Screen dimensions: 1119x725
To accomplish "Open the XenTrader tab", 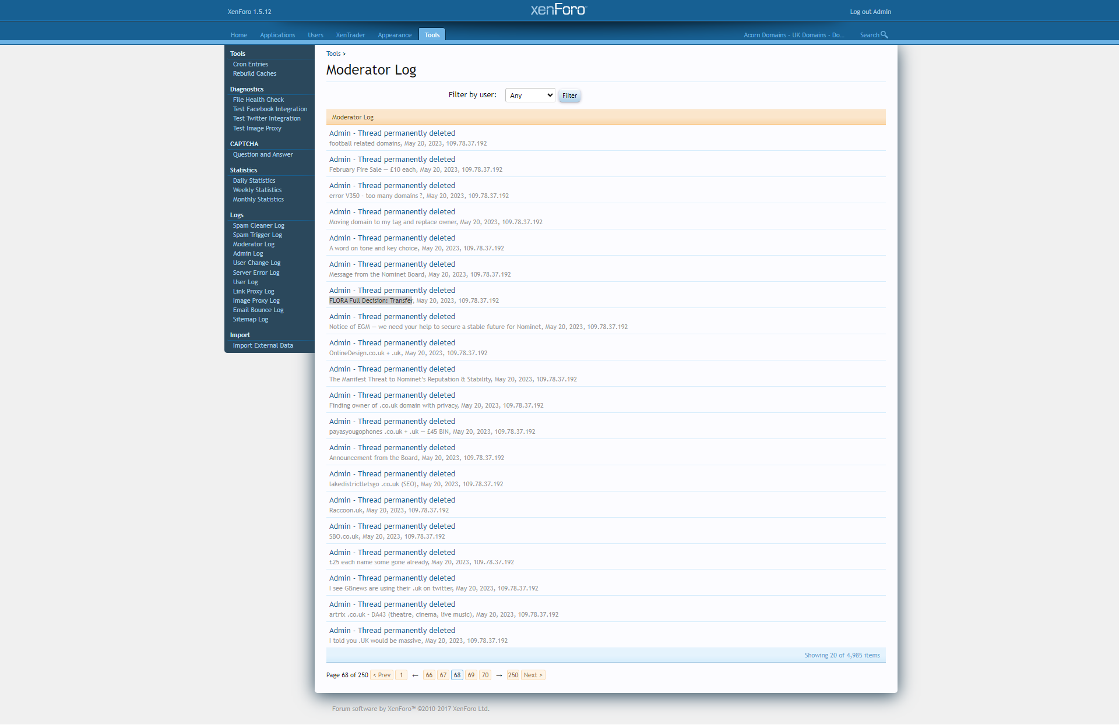I will (350, 35).
